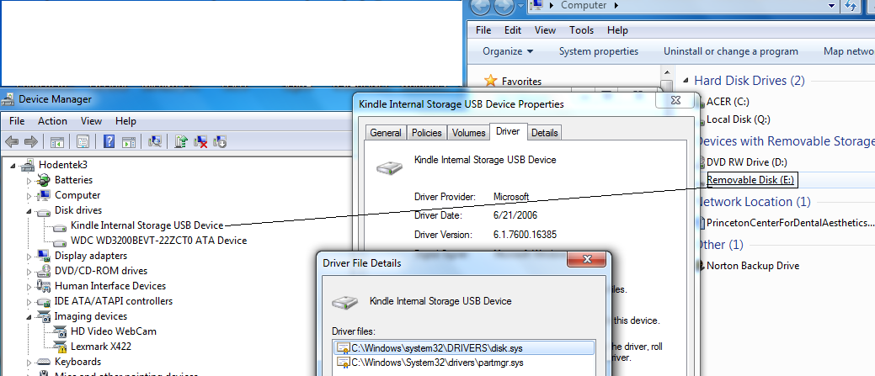Select the Display adapters category icon

coord(44,256)
